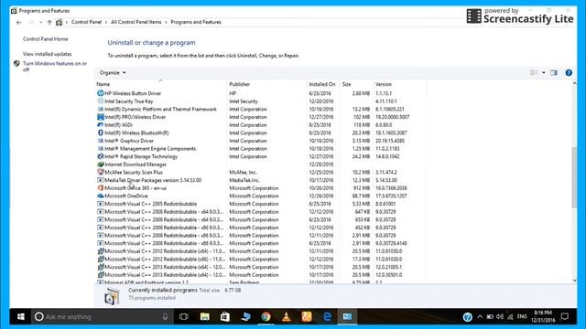586x329 pixels.
Task: Select Microsoft Visual C++ 2005 Redistributable
Action: [150, 204]
